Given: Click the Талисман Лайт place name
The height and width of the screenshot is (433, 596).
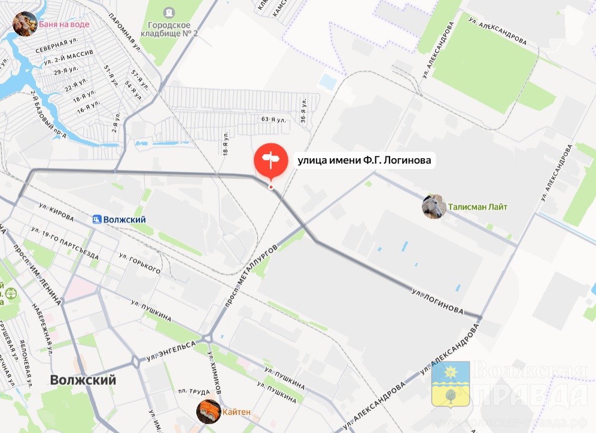Looking at the screenshot, I should (x=478, y=207).
